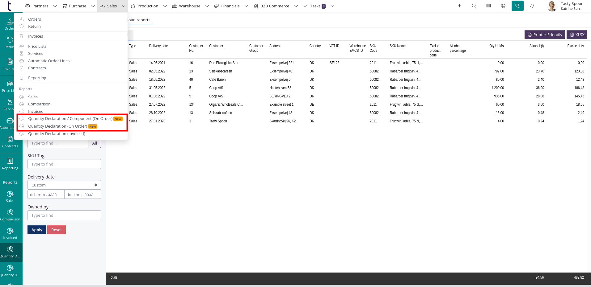This screenshot has height=287, width=591.
Task: Open Comparison report in left sidebar
Action: coord(10,215)
